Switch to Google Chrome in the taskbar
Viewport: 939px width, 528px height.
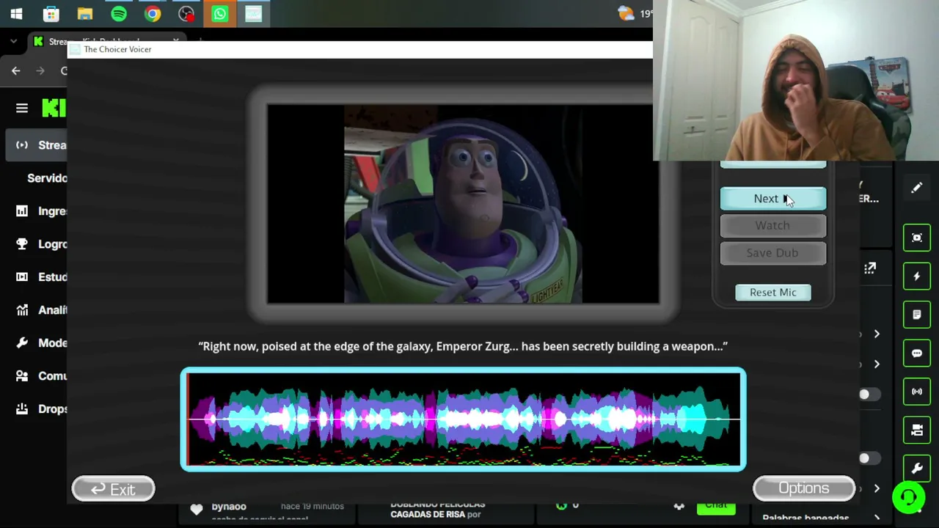click(x=152, y=14)
